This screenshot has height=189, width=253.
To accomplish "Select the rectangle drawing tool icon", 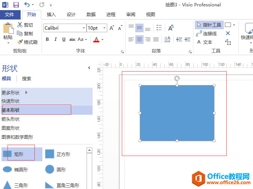I will 228,25.
